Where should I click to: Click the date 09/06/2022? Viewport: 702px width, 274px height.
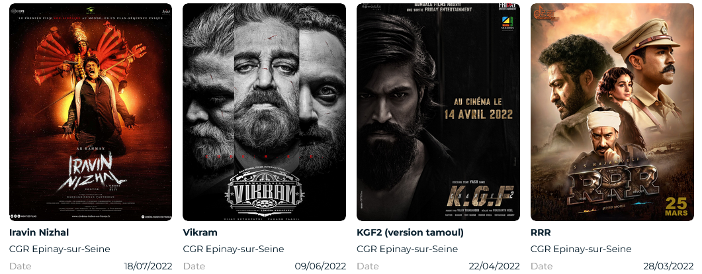pos(320,266)
